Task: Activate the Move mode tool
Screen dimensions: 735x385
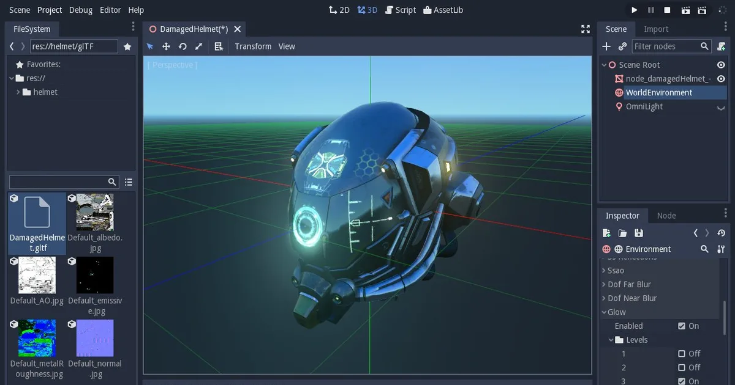Action: point(166,46)
